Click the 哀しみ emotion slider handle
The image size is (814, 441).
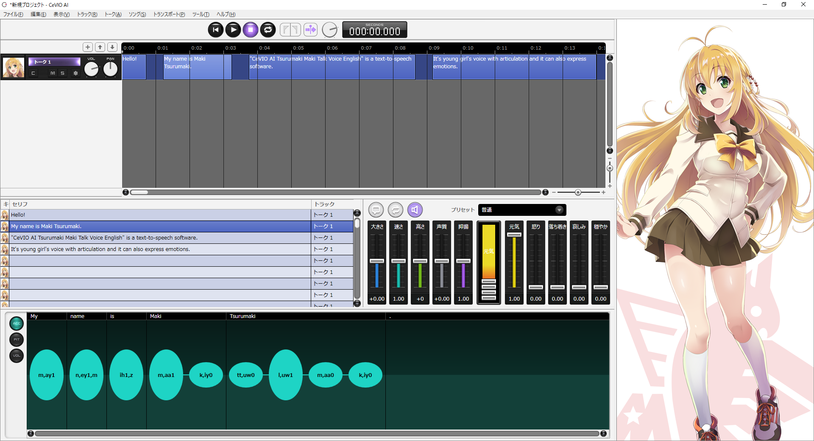point(579,287)
